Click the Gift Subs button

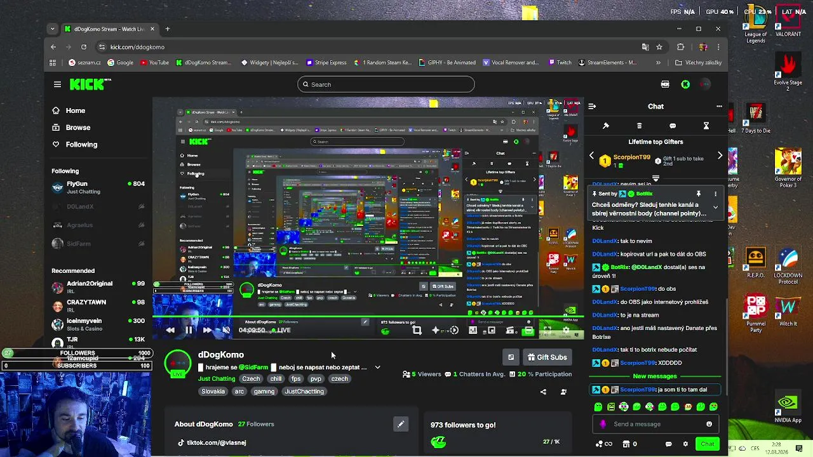(x=547, y=357)
